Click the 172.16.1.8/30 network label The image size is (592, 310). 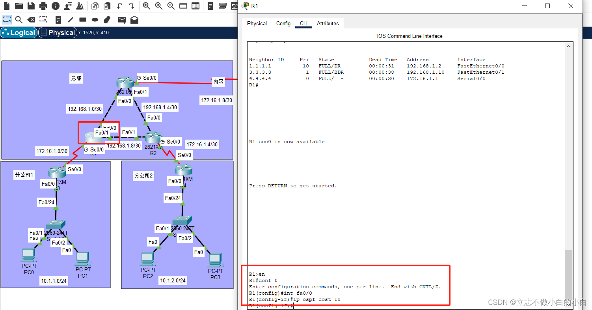[217, 100]
